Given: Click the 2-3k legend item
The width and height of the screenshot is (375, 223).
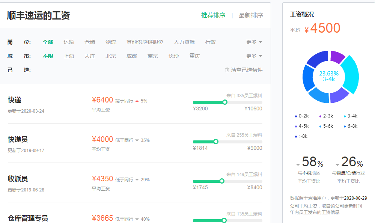Looking at the screenshot, I should (326, 116).
